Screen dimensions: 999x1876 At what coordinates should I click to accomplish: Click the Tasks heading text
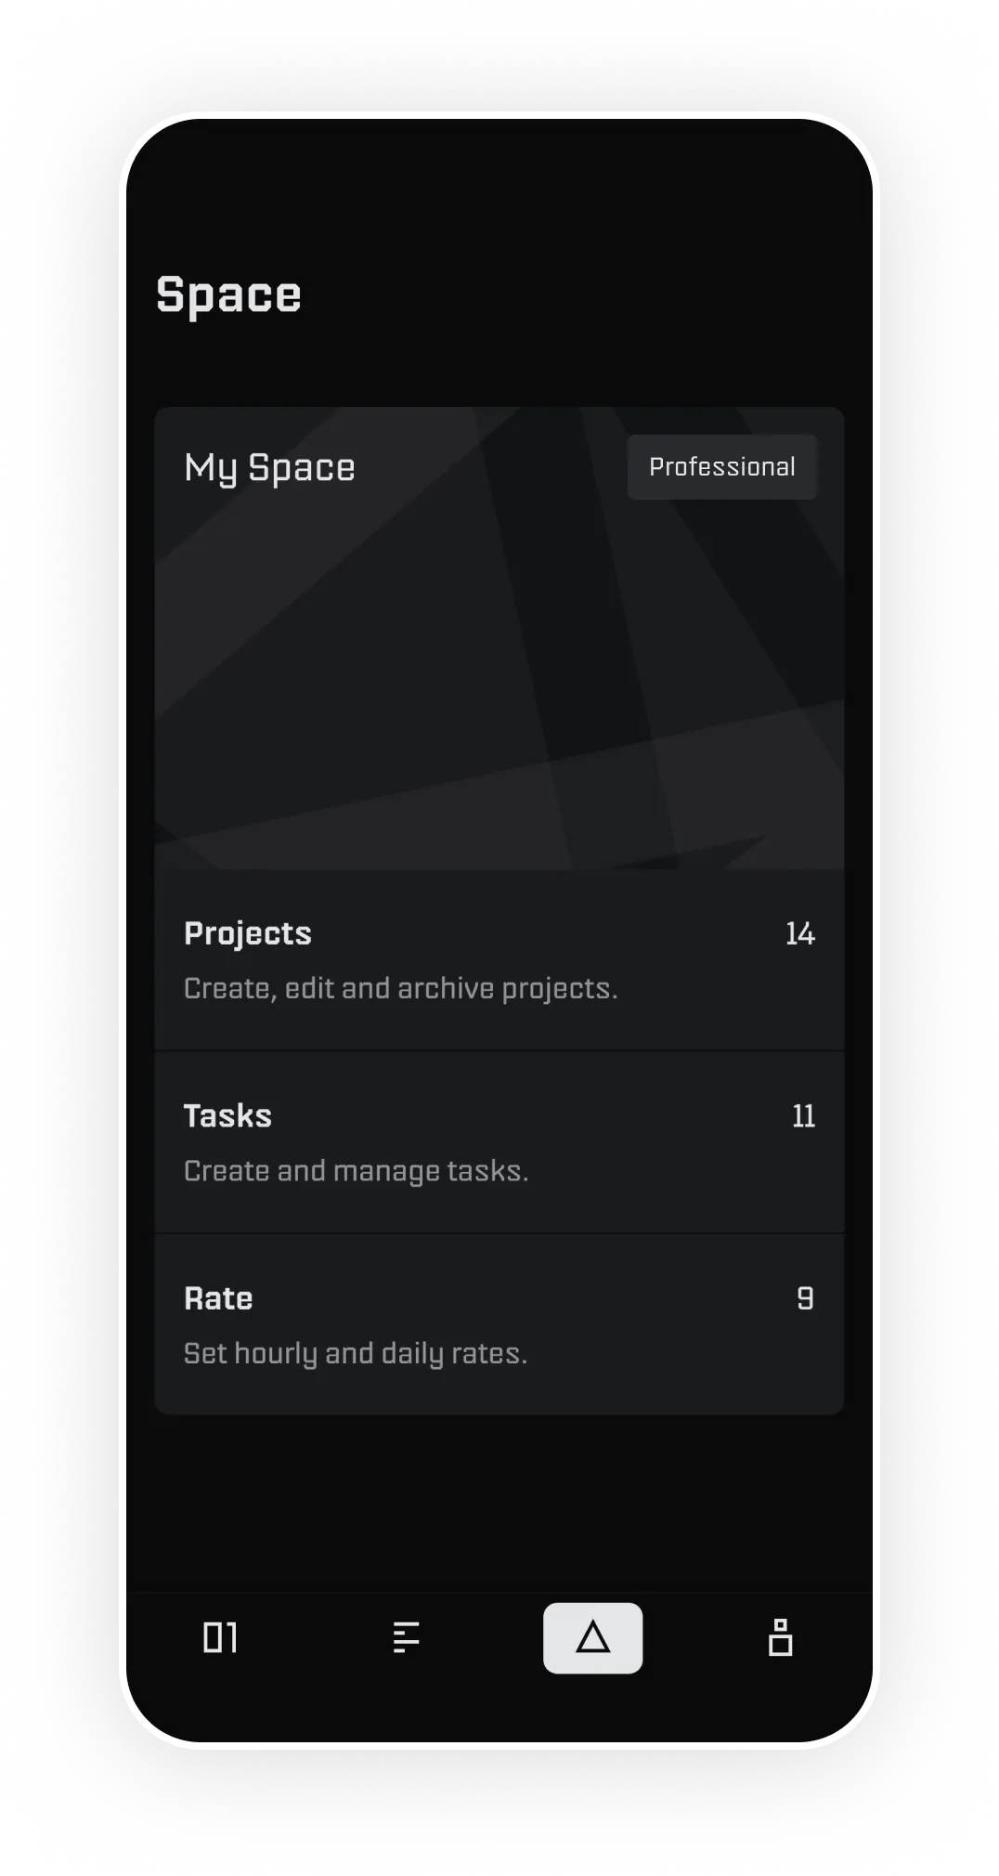pos(227,1115)
